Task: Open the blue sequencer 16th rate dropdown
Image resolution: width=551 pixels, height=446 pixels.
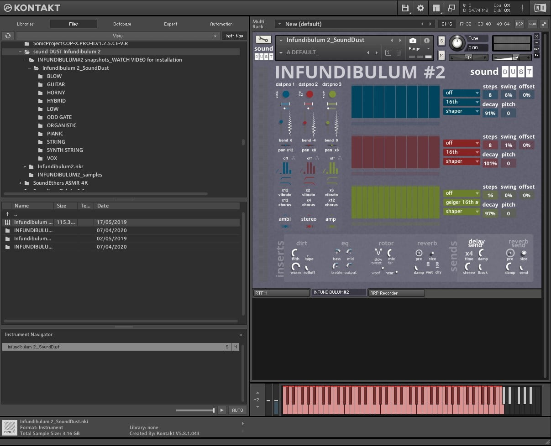Action: (462, 102)
